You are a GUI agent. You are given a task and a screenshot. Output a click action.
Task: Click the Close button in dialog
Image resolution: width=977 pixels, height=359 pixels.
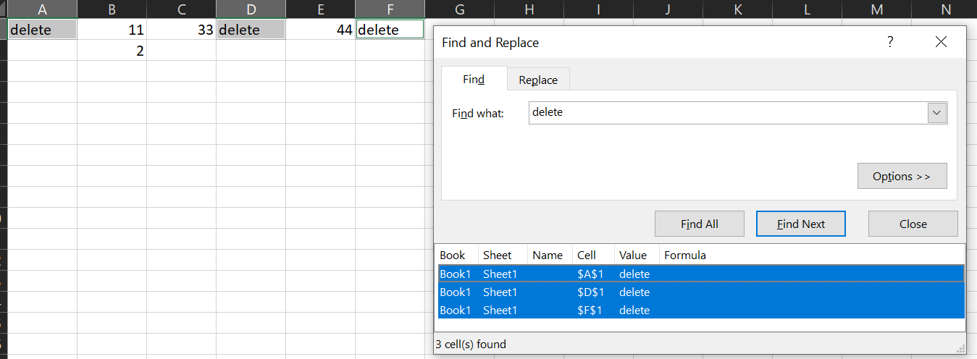coord(913,224)
